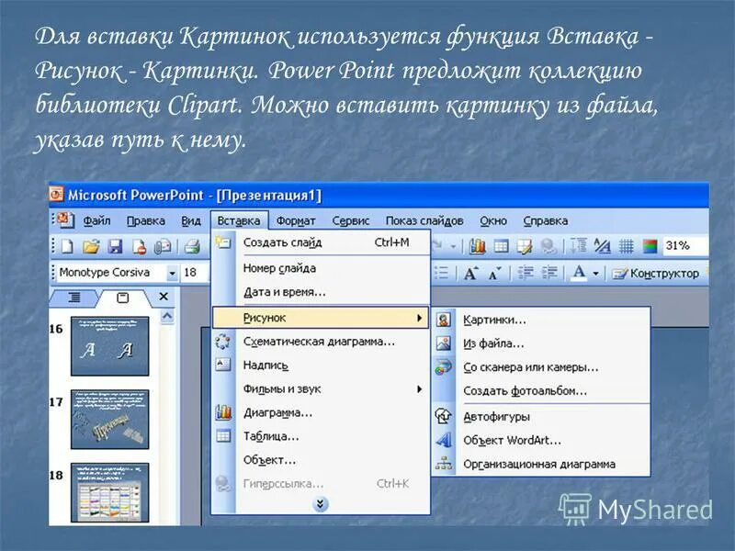The width and height of the screenshot is (735, 551).
Task: Click the Insert Chart toolbar icon
Action: 478,245
